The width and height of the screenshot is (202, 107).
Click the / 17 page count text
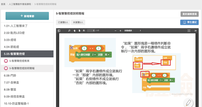pyautogui.click(x=98, y=31)
